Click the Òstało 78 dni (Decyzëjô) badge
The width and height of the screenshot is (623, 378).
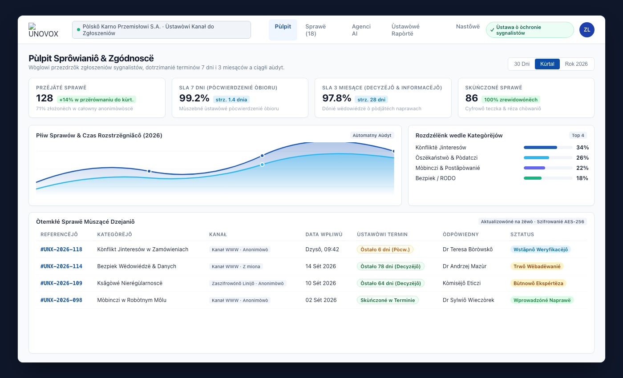(391, 266)
